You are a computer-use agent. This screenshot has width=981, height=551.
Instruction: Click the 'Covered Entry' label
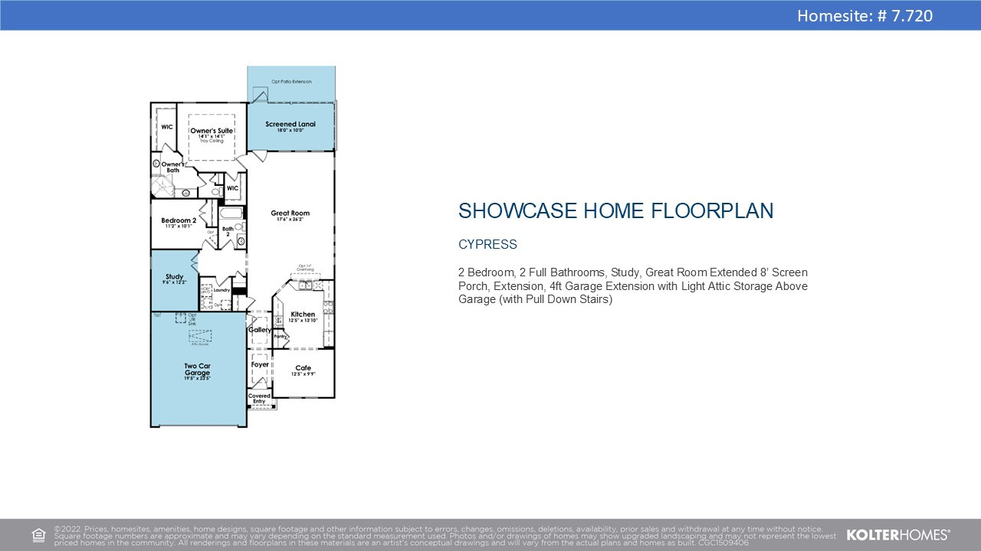[x=259, y=399]
